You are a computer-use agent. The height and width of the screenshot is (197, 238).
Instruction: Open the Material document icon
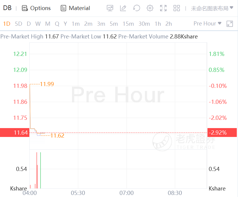[63, 8]
